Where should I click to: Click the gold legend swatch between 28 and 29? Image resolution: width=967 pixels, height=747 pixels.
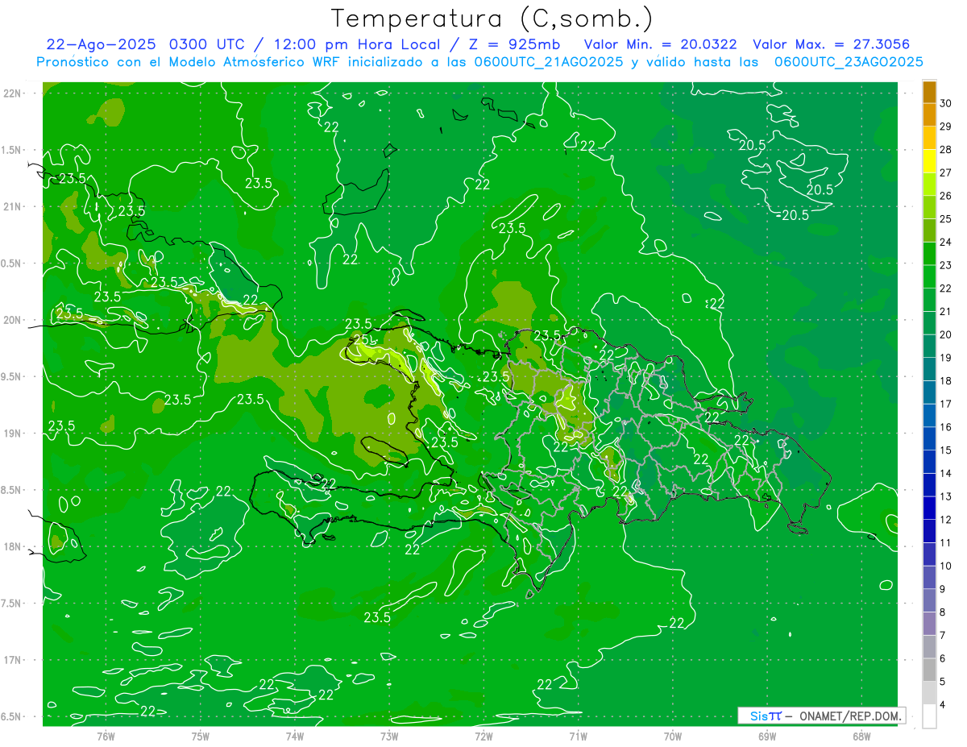pyautogui.click(x=929, y=138)
